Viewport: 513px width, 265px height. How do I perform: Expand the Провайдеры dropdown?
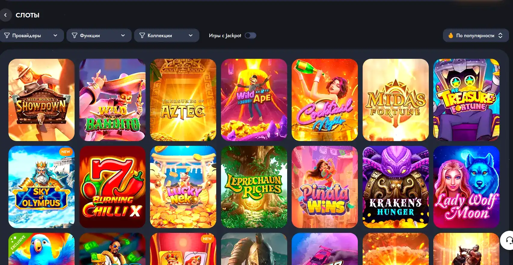click(x=32, y=35)
